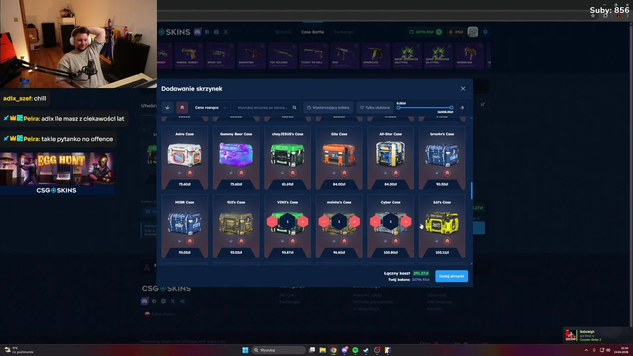Open Steam from the taskbar
The image size is (633, 356).
point(366,350)
